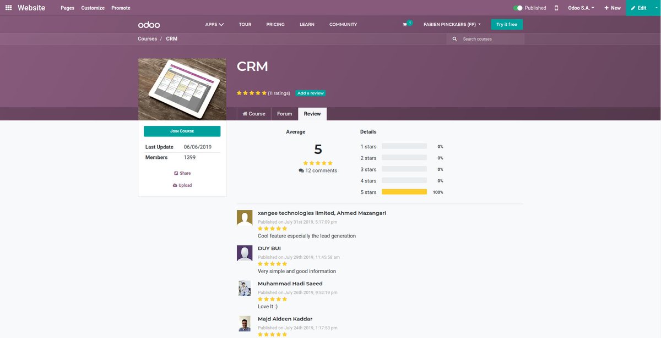
Task: Click the Upload link
Action: (x=182, y=185)
